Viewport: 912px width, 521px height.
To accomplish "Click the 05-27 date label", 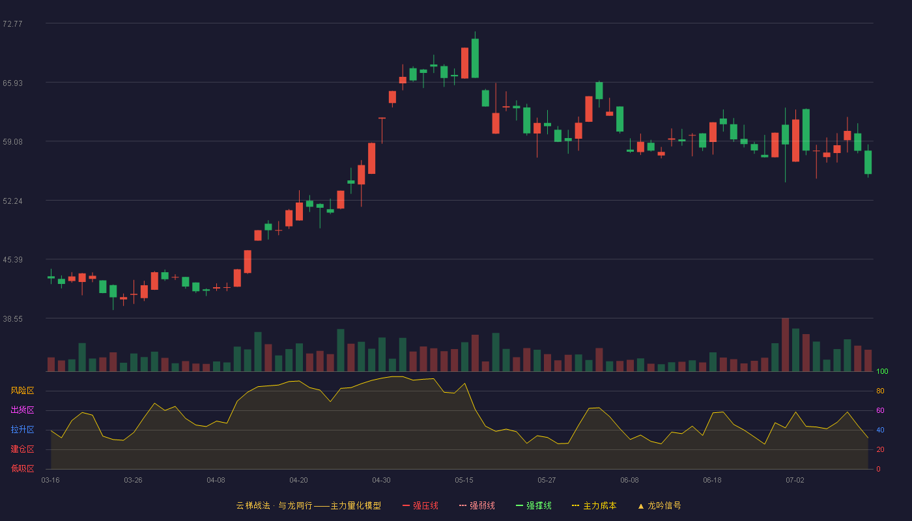I will (x=547, y=480).
